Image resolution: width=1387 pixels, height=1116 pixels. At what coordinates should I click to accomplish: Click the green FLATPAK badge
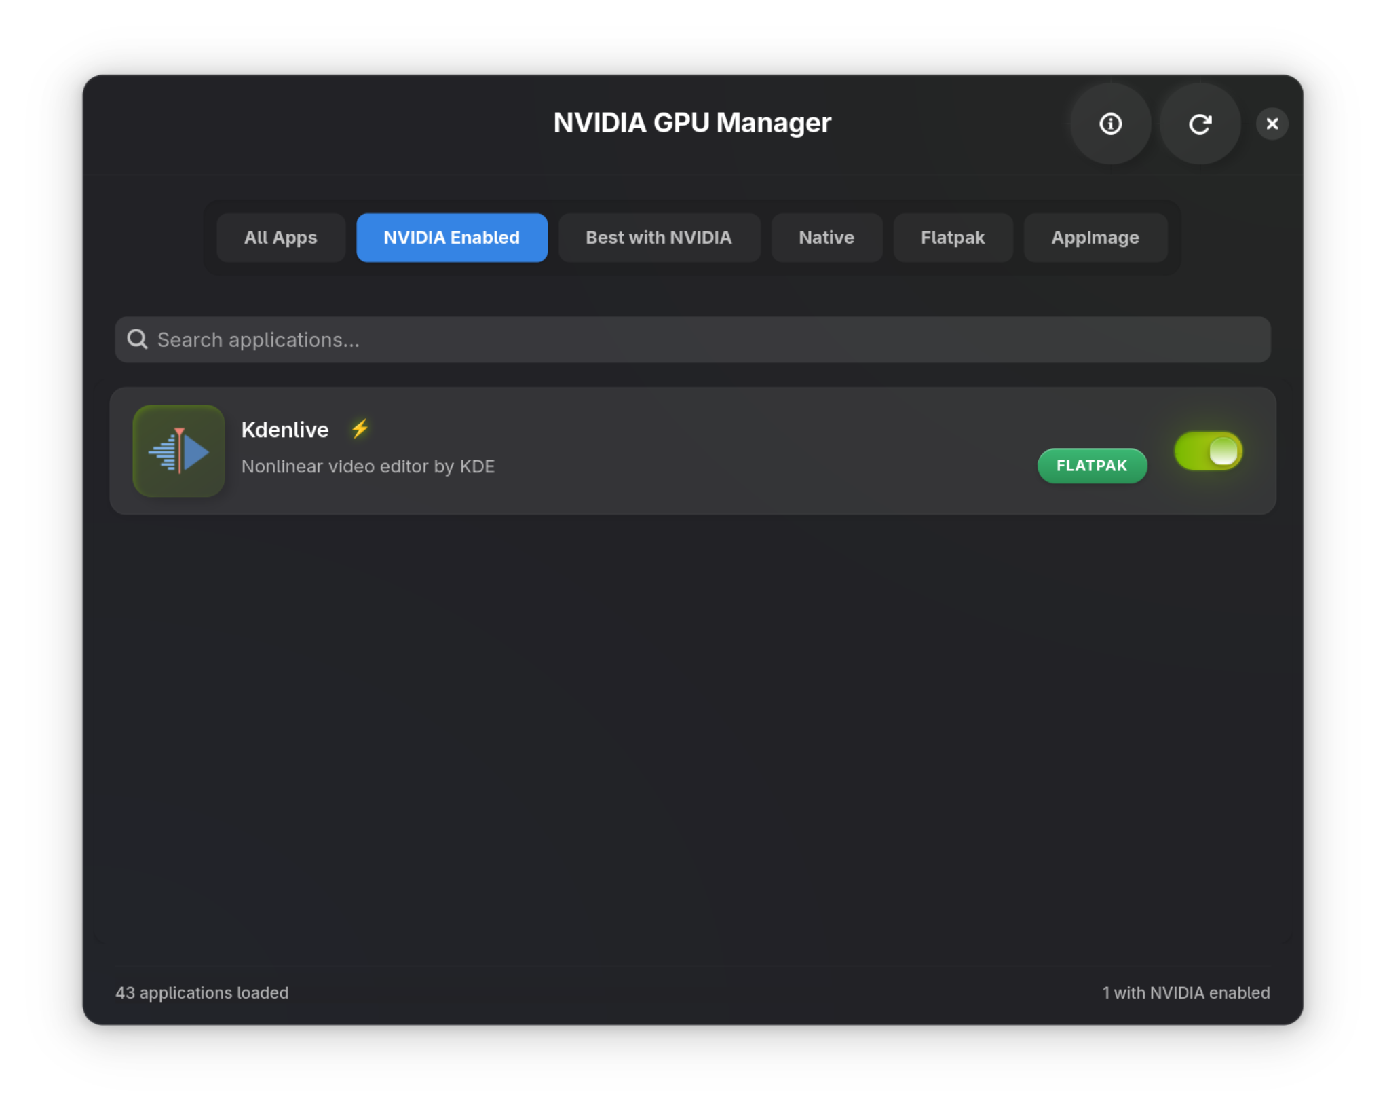(1091, 466)
